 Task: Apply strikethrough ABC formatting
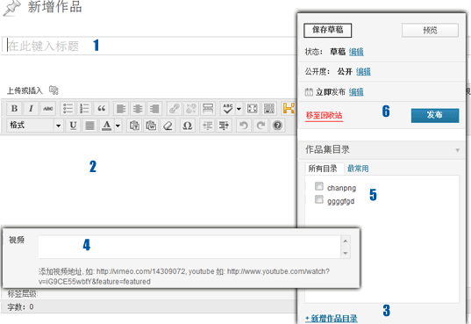47,108
